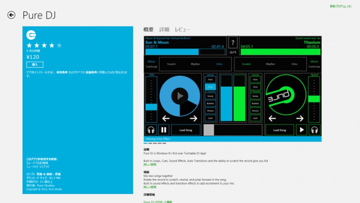
Task: Open 更新プログラム (4) updates link
Action: point(340,6)
